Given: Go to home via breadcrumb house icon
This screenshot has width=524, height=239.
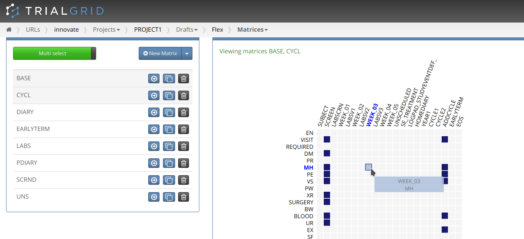Looking at the screenshot, I should [9, 29].
